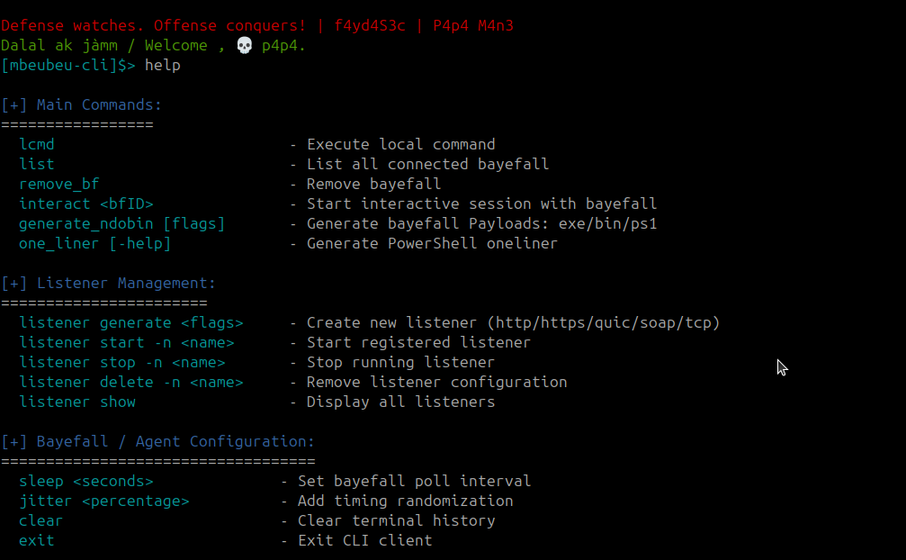Click the 'listener generate <flags>' command
This screenshot has height=560, width=906.
(131, 322)
